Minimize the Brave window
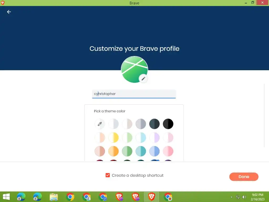This screenshot has width=269, height=202. coord(246,3)
